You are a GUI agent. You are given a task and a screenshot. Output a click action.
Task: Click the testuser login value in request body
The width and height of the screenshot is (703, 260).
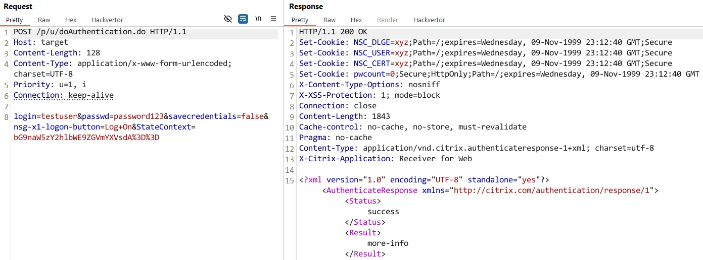click(59, 116)
